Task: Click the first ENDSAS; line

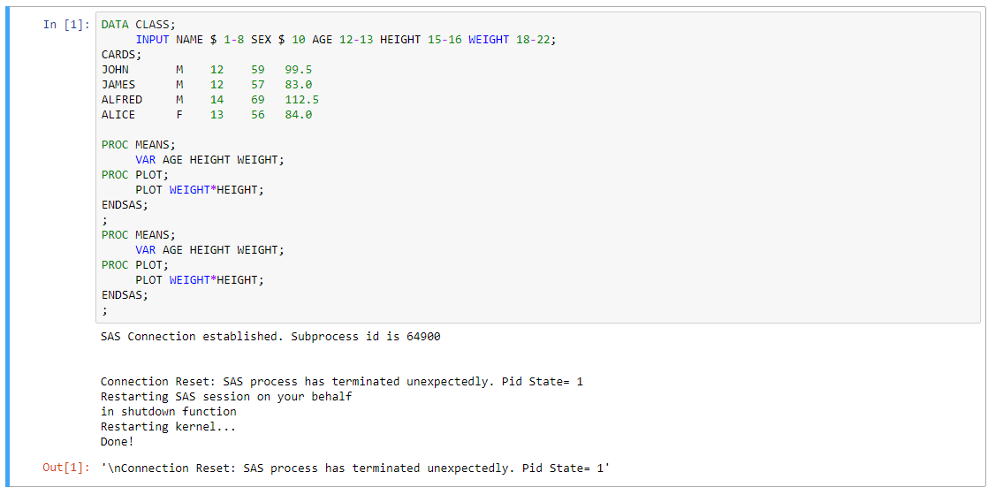Action: click(125, 205)
